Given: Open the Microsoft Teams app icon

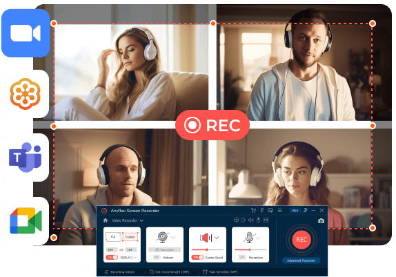Looking at the screenshot, I should 26,157.
